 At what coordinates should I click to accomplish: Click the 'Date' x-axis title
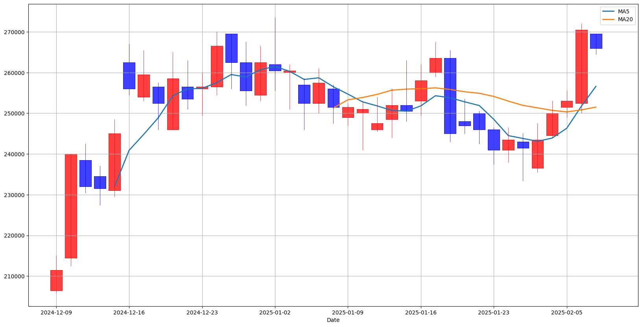(x=333, y=320)
